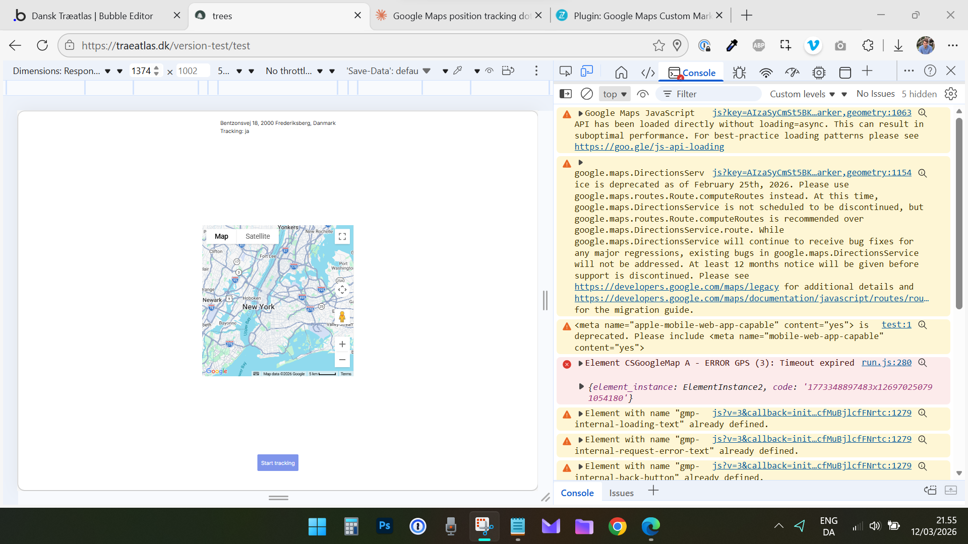Select the inspect element tool
The image size is (968, 544).
tap(565, 72)
